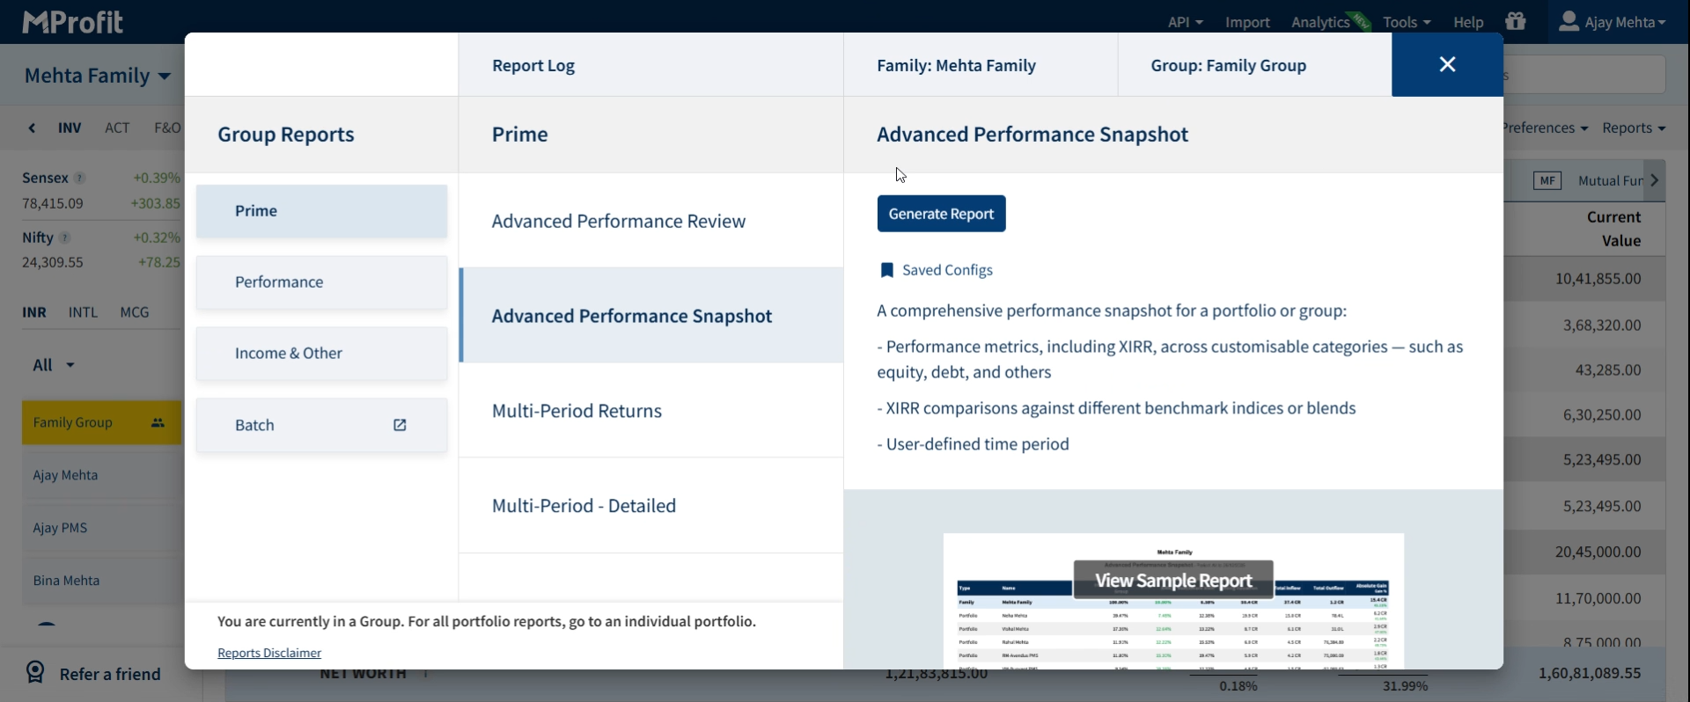Click the left chevron beside INV

click(x=33, y=128)
